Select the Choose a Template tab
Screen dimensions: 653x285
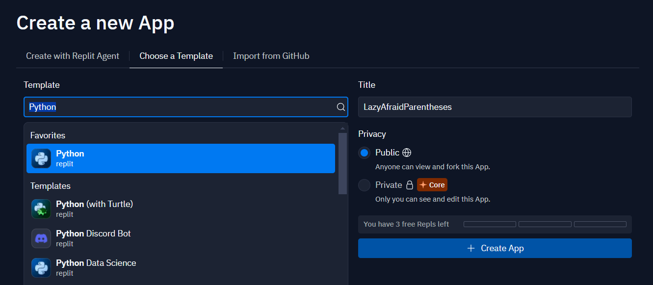(x=176, y=56)
